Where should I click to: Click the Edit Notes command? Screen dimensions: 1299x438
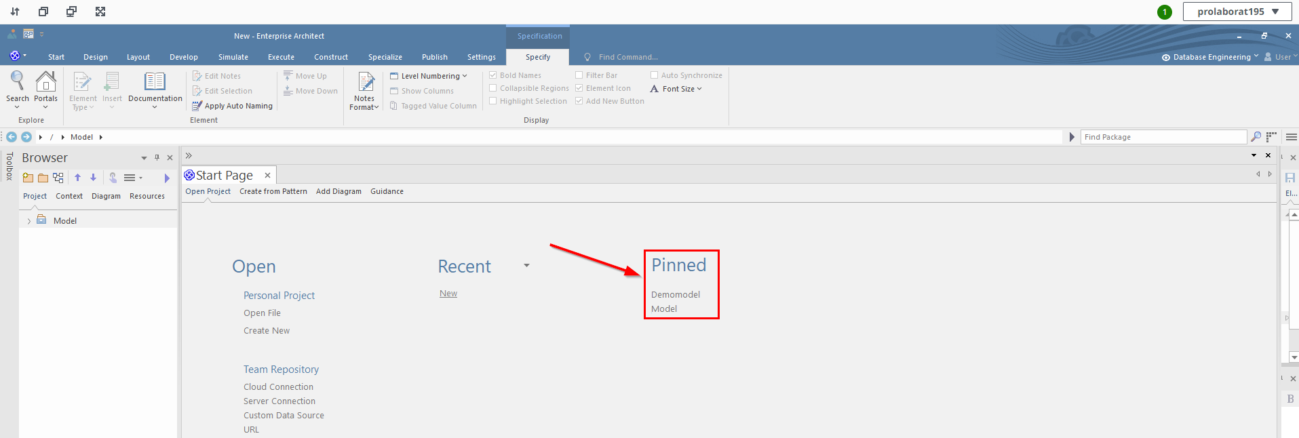(x=217, y=76)
